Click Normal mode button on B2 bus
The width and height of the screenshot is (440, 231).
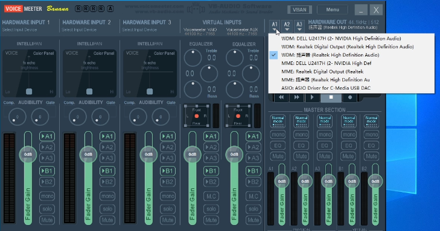371,122
